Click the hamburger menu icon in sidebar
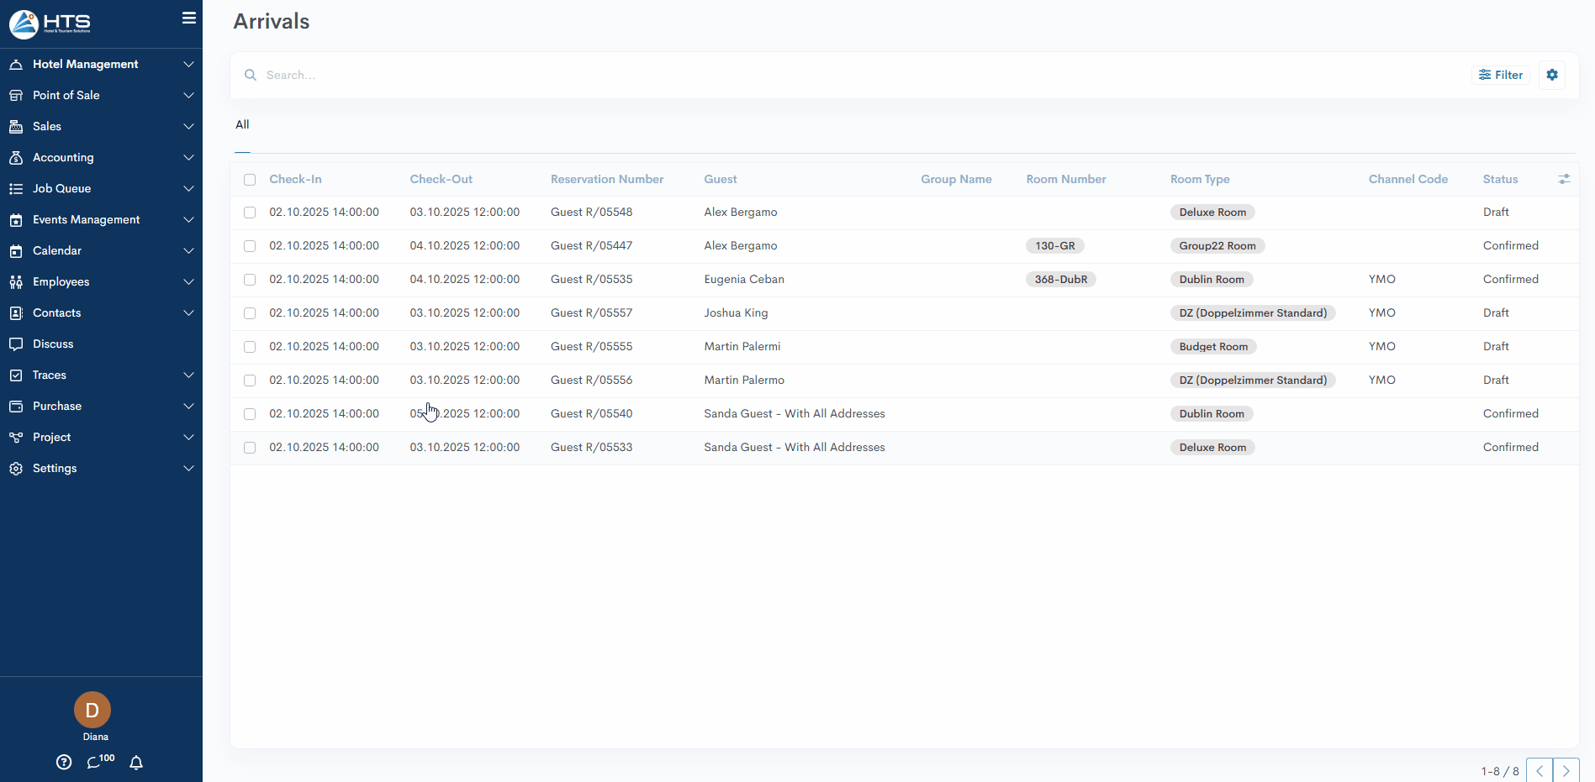Viewport: 1595px width, 782px height. [189, 18]
